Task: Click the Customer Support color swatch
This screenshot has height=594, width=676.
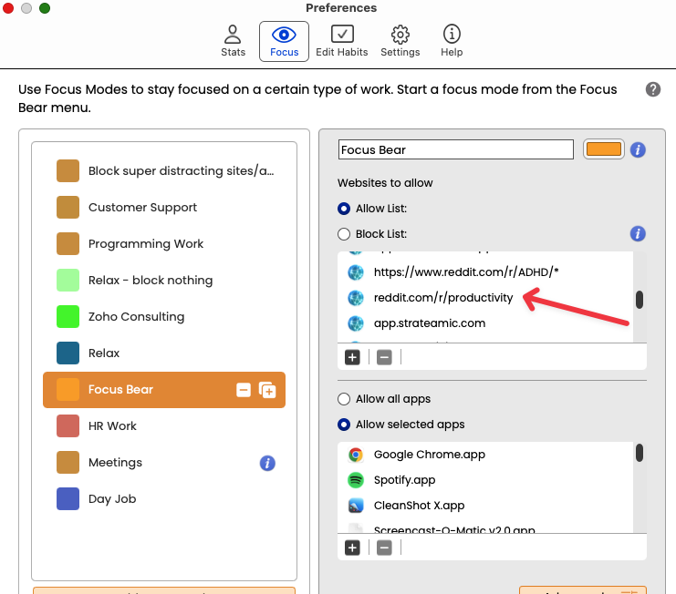Action: pyautogui.click(x=68, y=207)
